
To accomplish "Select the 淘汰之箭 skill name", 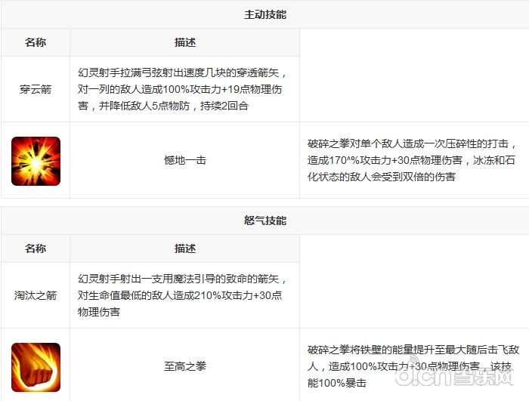I will [36, 295].
